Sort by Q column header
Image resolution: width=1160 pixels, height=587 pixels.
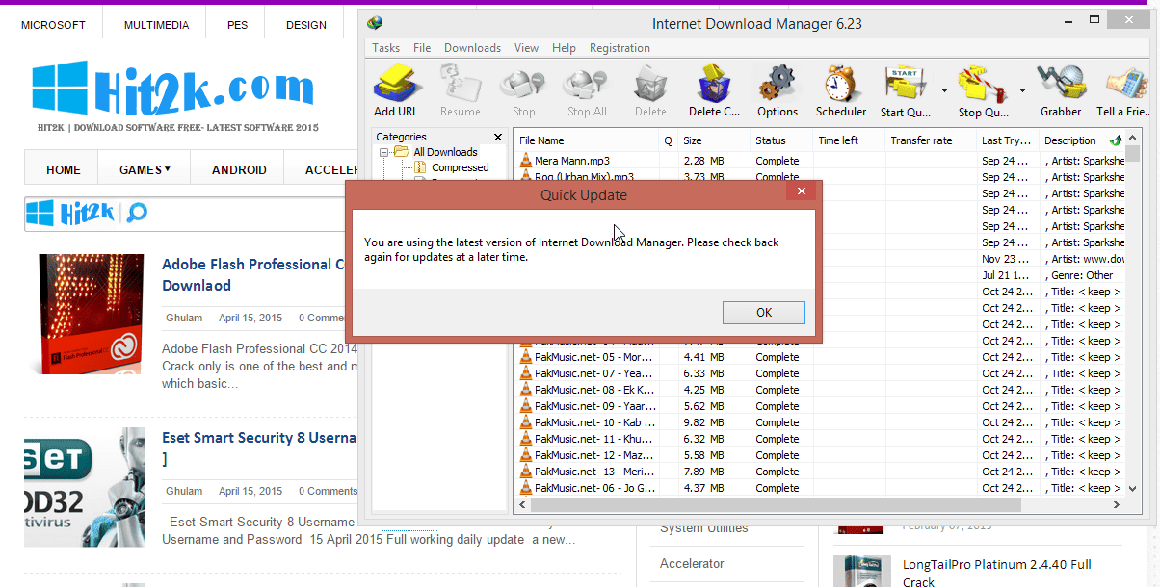[669, 140]
